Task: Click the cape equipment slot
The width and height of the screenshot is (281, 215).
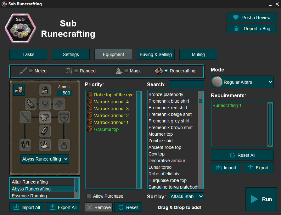Action: point(30,104)
